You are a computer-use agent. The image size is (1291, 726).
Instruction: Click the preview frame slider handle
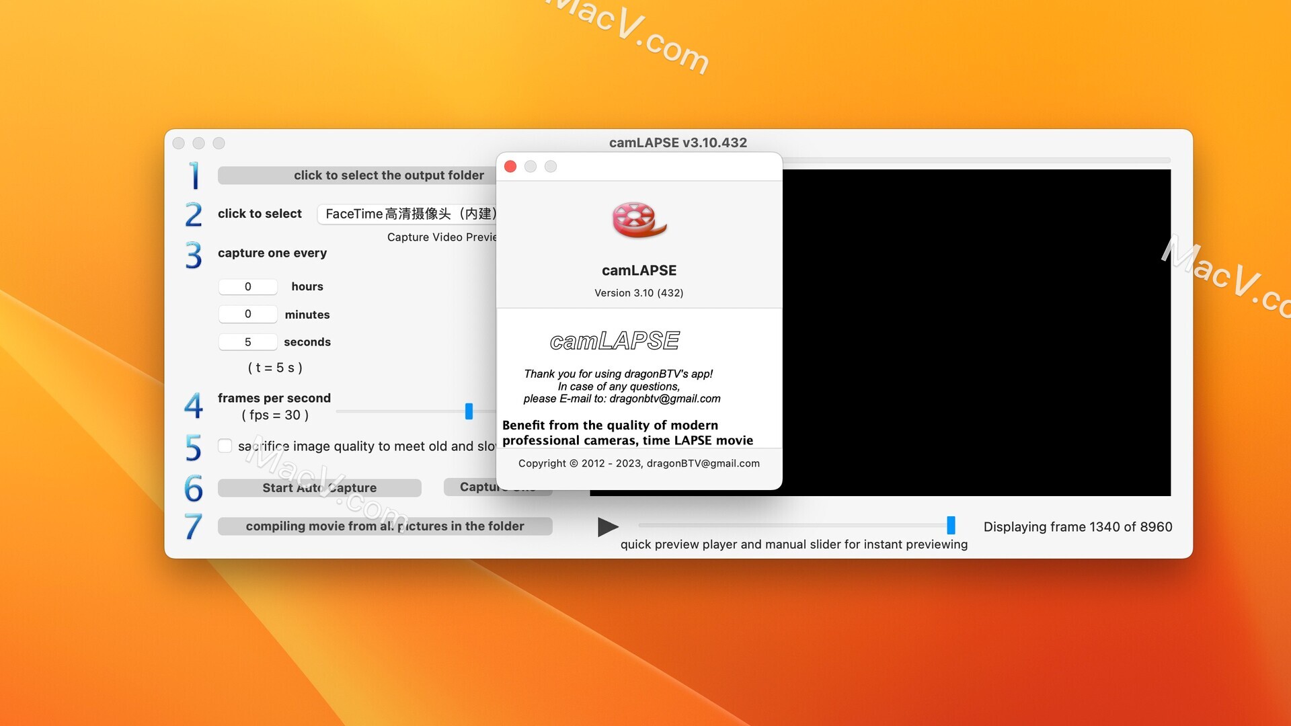951,525
